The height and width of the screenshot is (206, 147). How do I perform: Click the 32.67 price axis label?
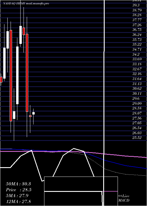(x=137, y=69)
